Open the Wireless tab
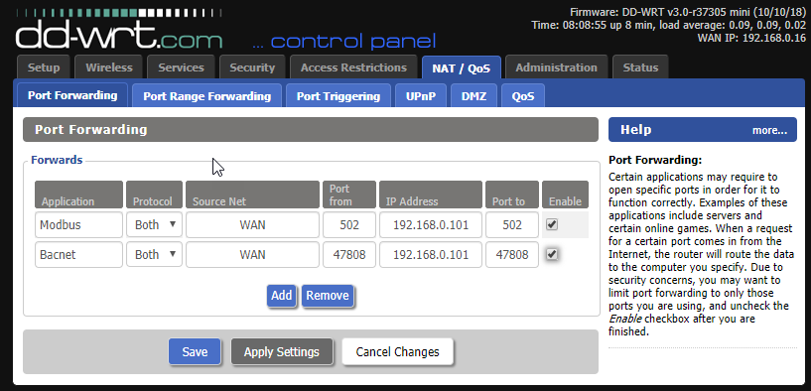Screen dimensions: 811x391 point(109,67)
